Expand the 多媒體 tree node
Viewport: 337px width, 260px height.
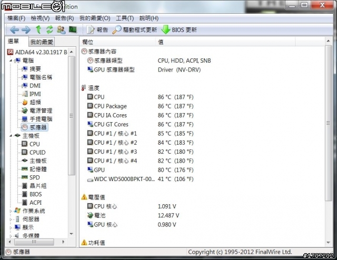[11, 236]
